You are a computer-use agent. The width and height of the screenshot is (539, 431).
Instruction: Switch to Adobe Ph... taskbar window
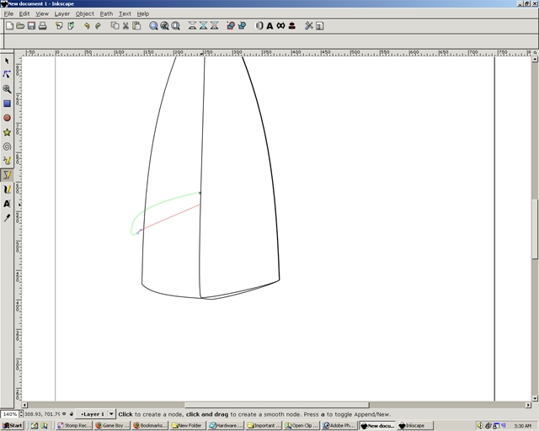339,425
